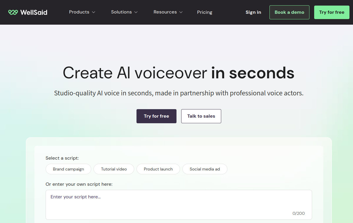Select the Tutorial video script
Image resolution: width=353 pixels, height=223 pixels.
(x=114, y=169)
